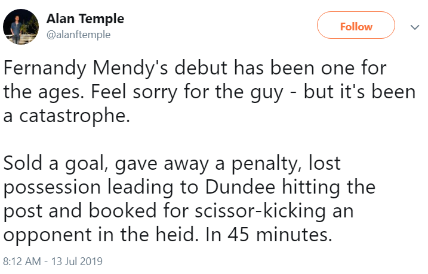Click the word "heid" in the tweet
This screenshot has width=428, height=274.
point(175,235)
